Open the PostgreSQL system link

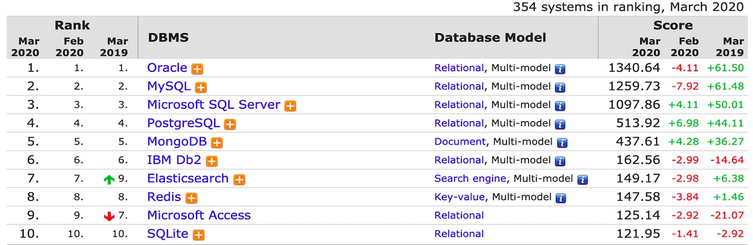click(183, 123)
